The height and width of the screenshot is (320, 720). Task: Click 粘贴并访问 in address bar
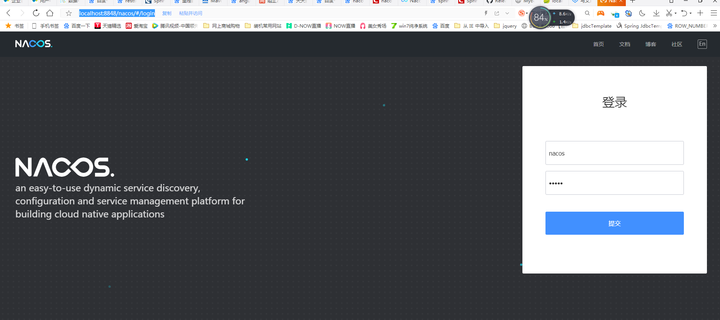coord(191,13)
